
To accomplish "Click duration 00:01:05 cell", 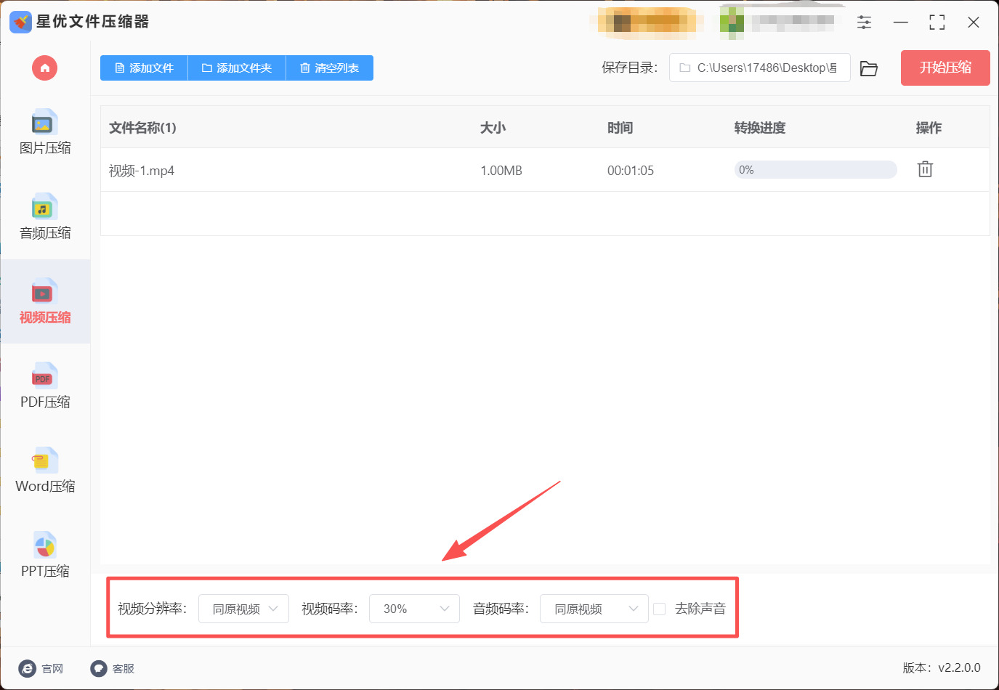I will pyautogui.click(x=631, y=171).
